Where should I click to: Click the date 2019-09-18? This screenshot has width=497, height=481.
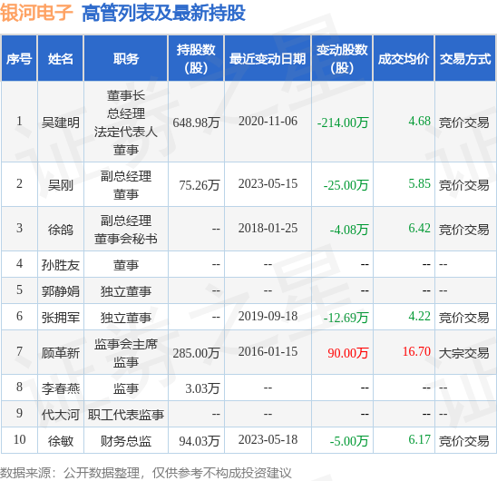tap(268, 316)
